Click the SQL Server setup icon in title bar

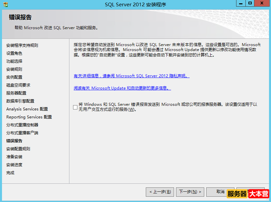coord(6,4)
